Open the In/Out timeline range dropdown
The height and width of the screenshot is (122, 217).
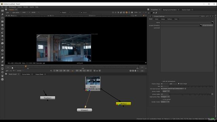(x=20, y=71)
